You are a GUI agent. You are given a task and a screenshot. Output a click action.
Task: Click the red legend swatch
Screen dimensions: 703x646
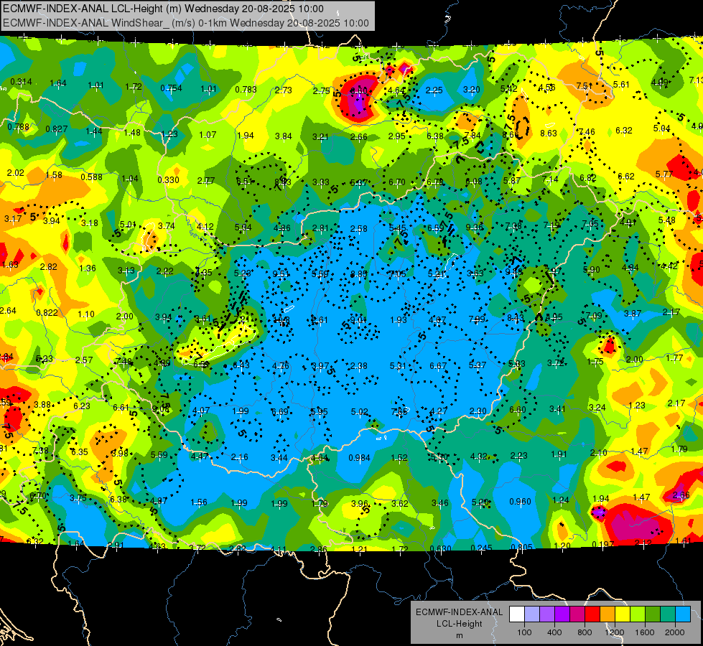[x=592, y=614]
